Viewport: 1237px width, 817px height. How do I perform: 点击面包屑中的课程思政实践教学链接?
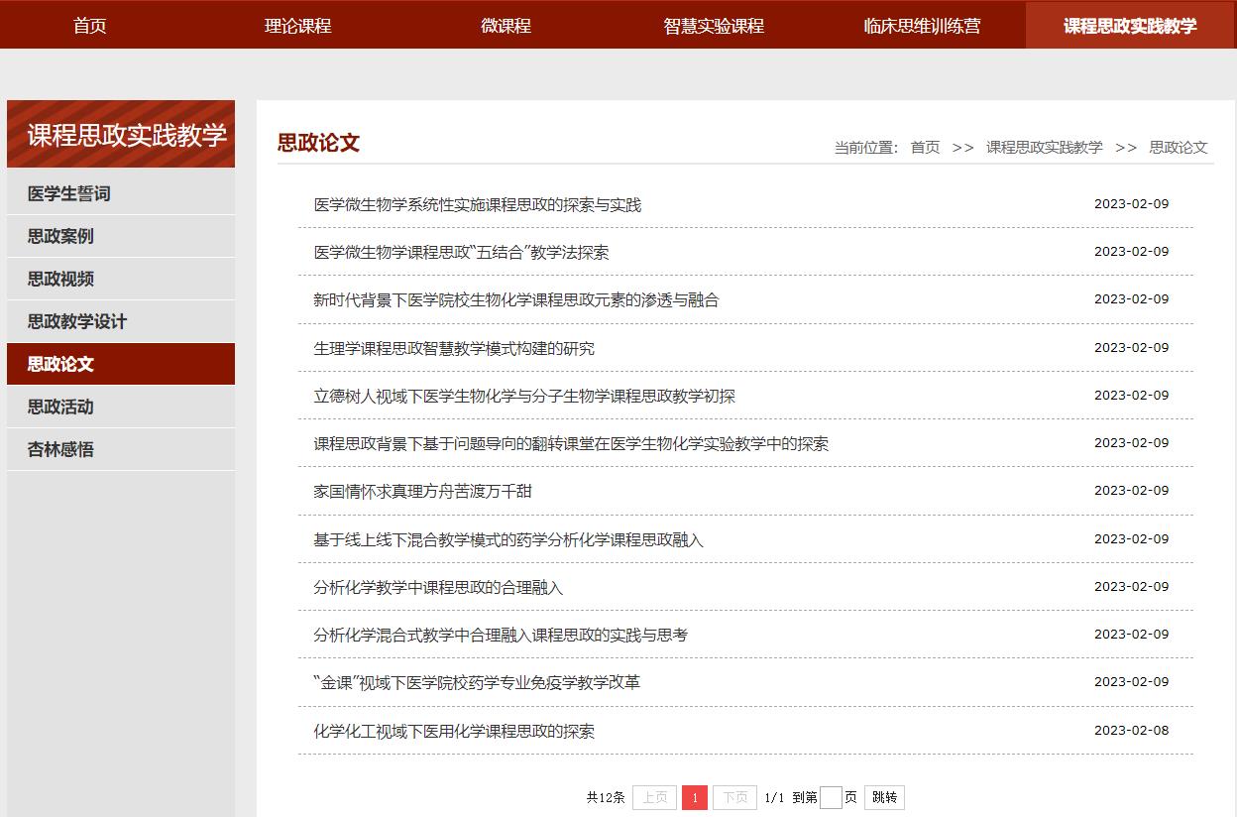(1041, 147)
